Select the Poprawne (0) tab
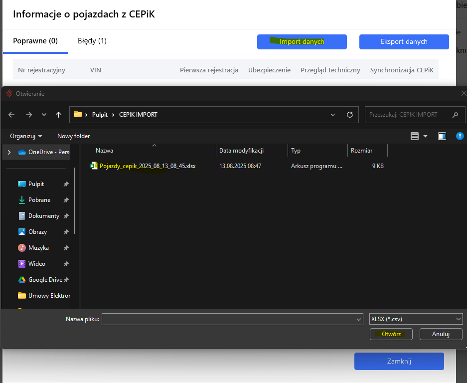Screen dimensions: 467x383 [x=35, y=41]
